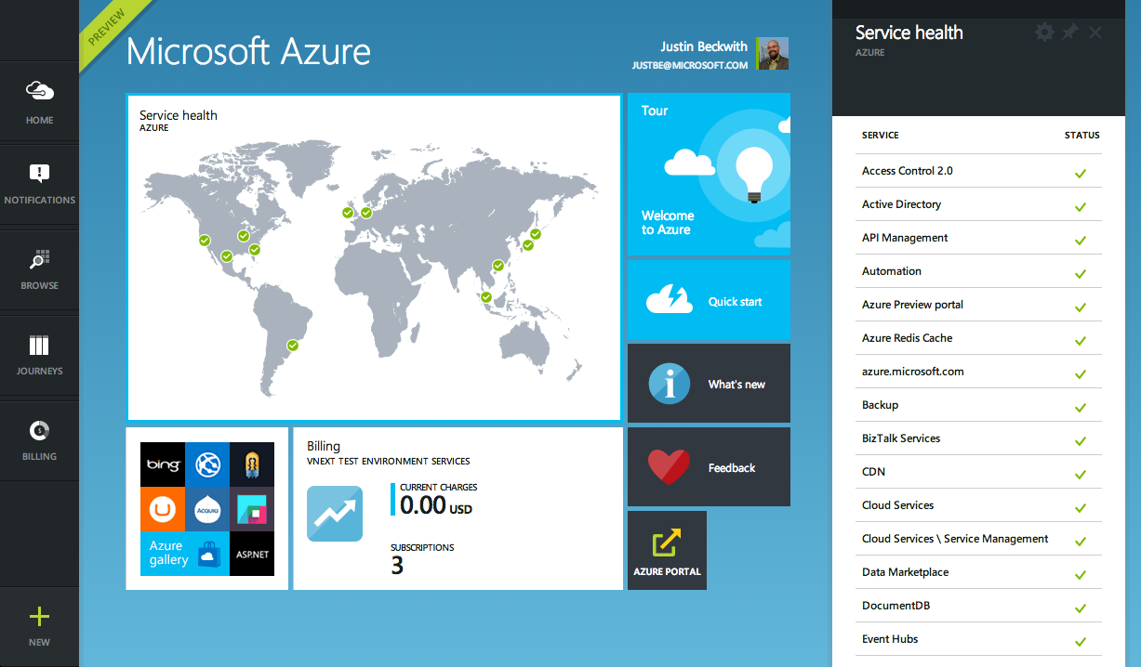Open the What's new info tile

pos(709,384)
